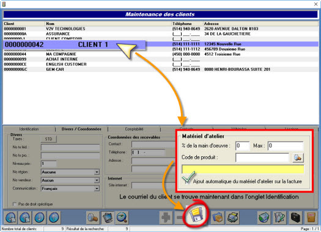Image resolution: width=321 pixels, height=232 pixels.
Task: Switch to the Identification tab
Action: pos(29,129)
